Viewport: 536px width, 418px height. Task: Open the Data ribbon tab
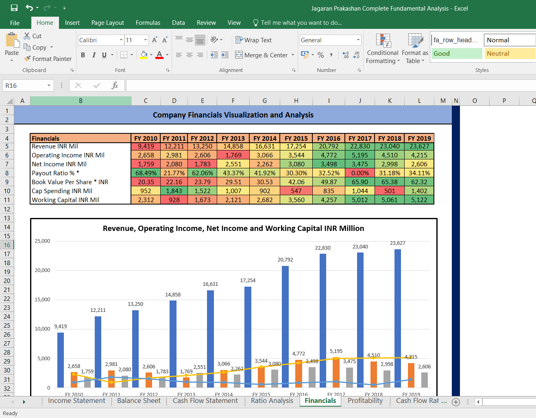[x=179, y=23]
